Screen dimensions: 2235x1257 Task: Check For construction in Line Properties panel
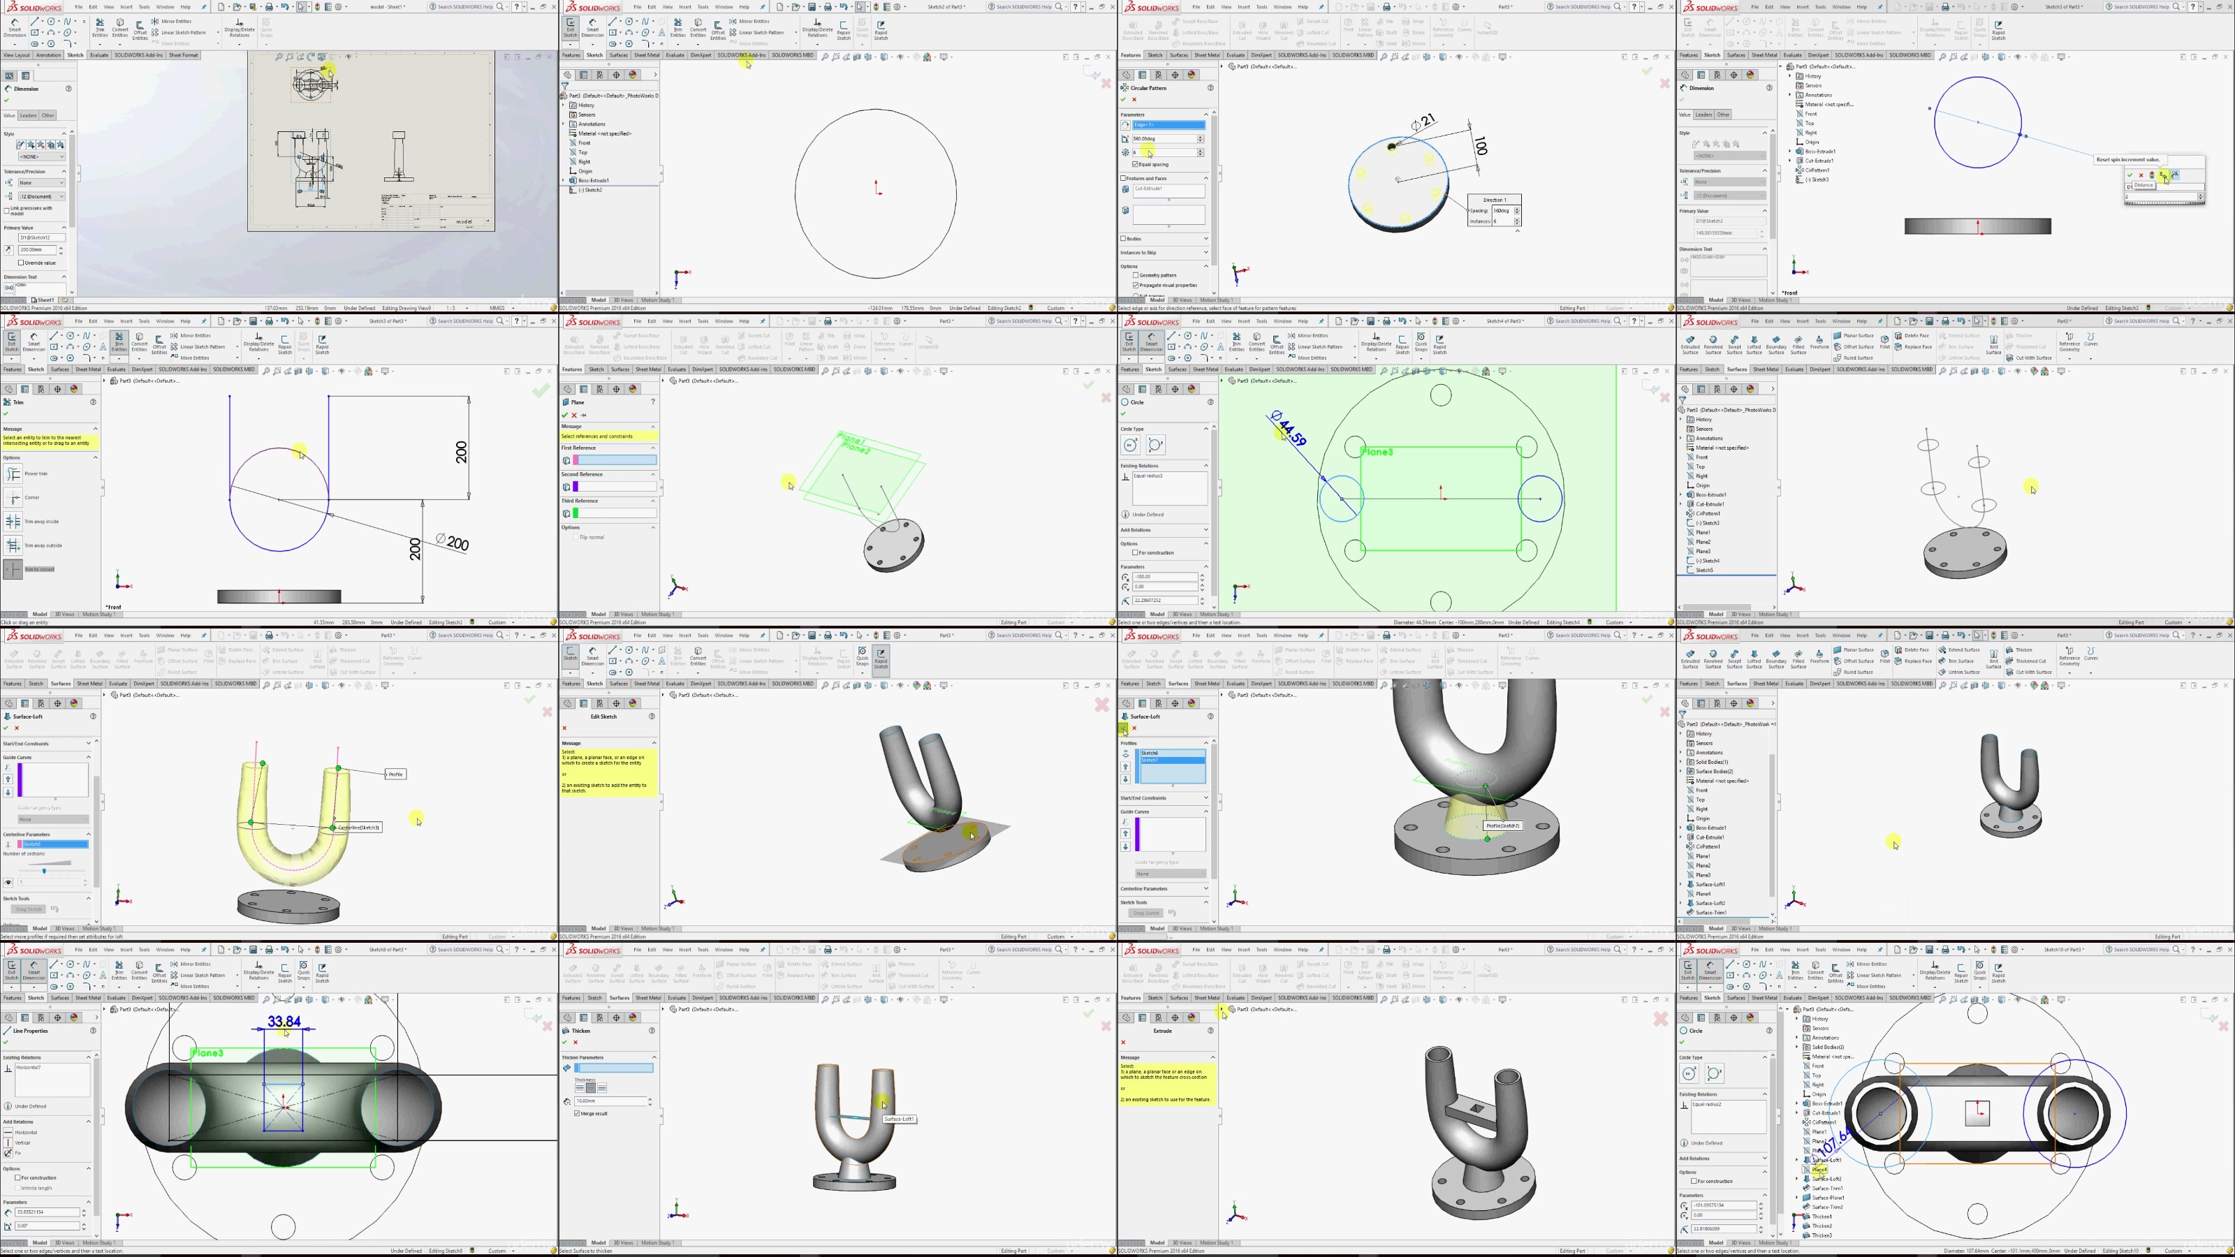pos(18,1178)
